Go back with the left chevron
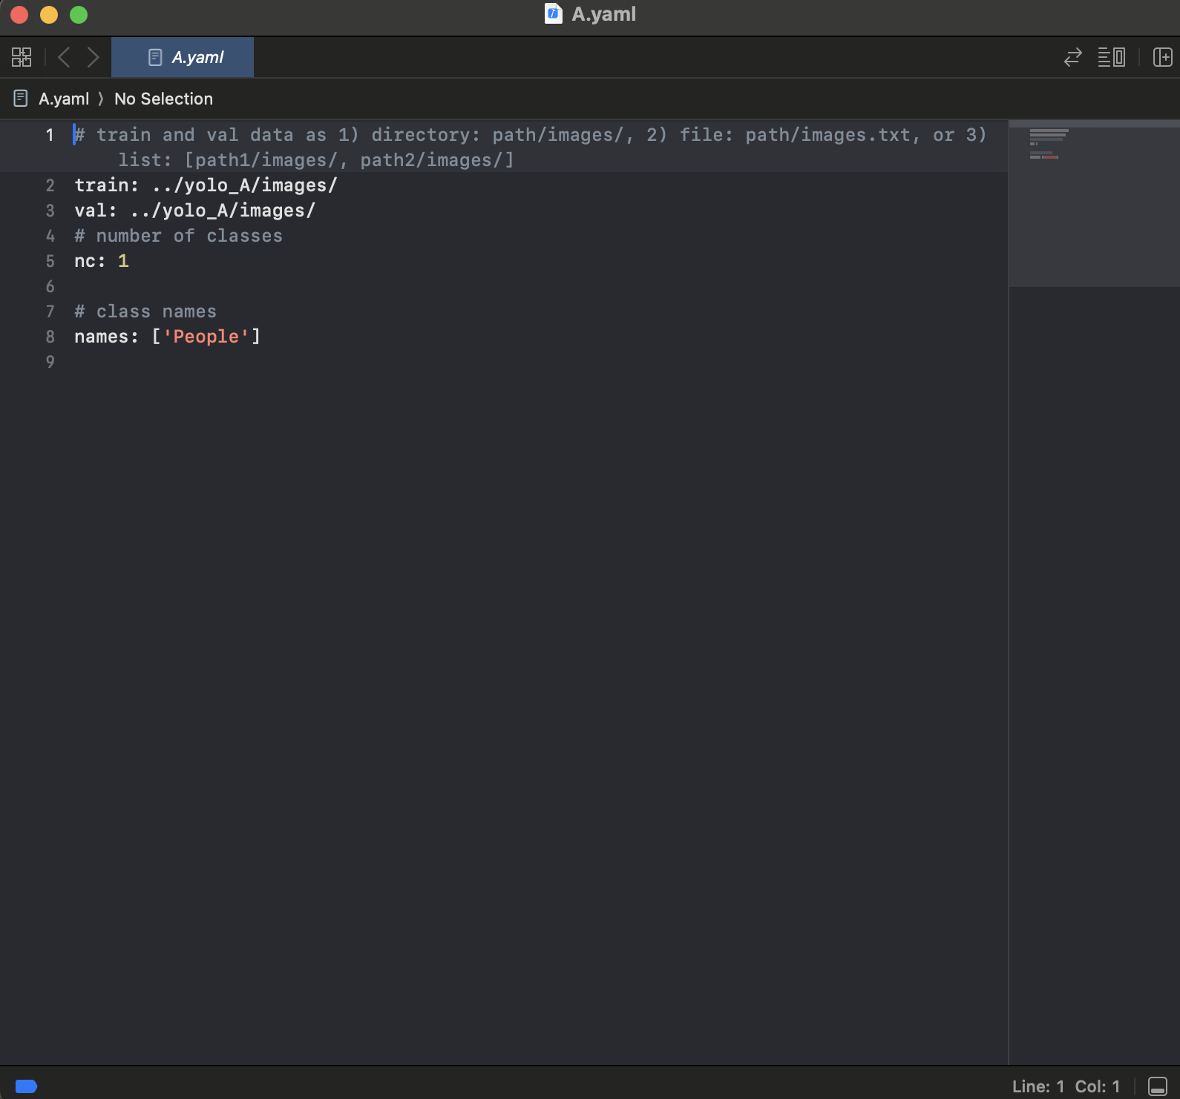This screenshot has width=1180, height=1099. pyautogui.click(x=64, y=57)
